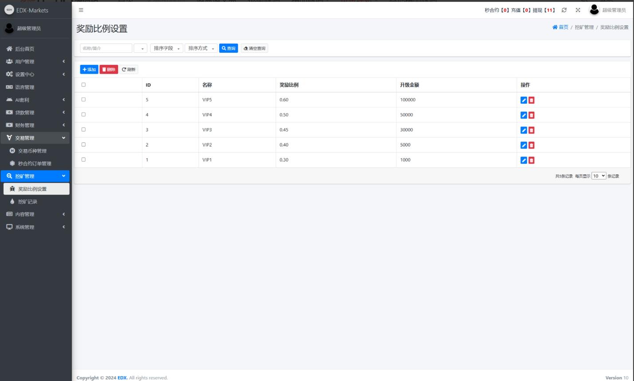Open 挖矿记录 in the sidebar

pos(28,202)
